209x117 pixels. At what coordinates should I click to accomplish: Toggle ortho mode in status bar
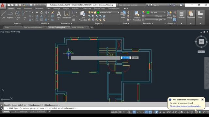coord(131,112)
